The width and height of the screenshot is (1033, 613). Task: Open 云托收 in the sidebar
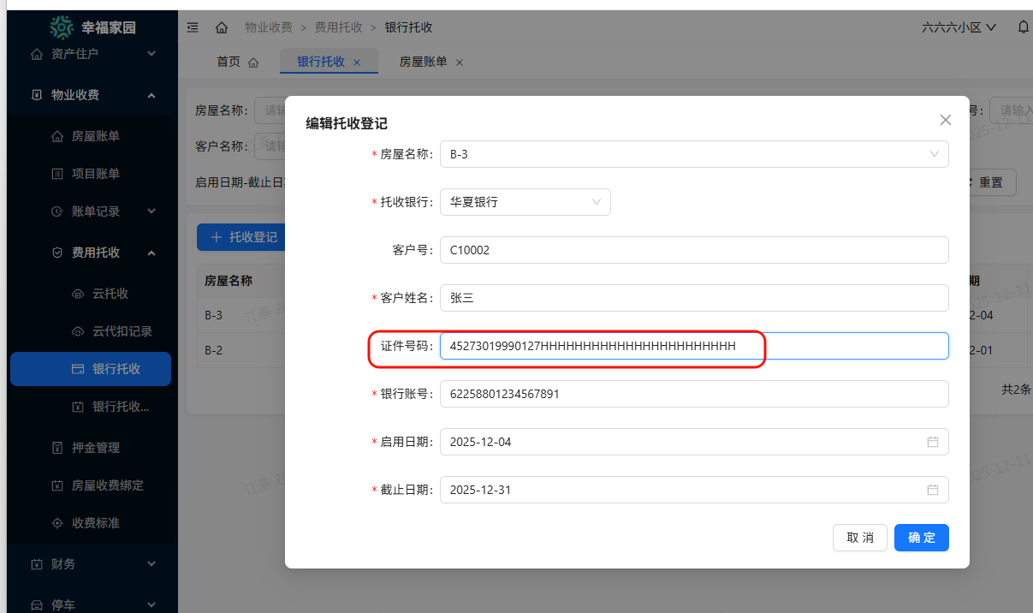110,294
